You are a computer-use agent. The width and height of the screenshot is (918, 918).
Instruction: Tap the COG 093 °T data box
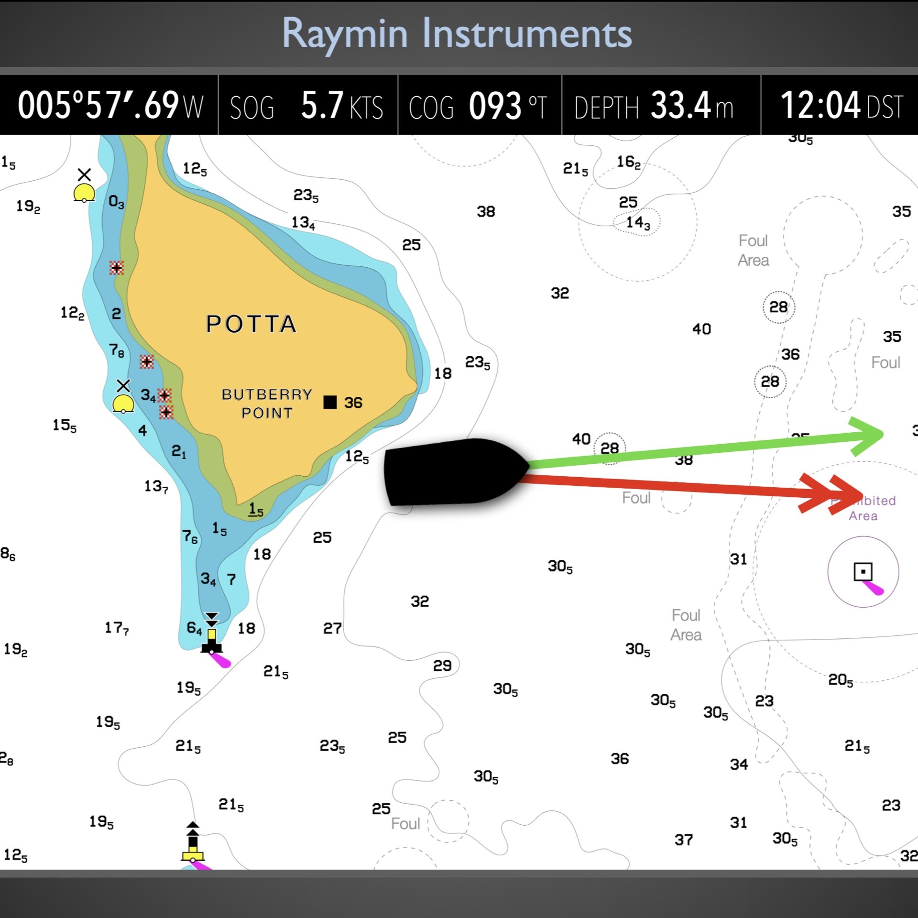pyautogui.click(x=480, y=105)
